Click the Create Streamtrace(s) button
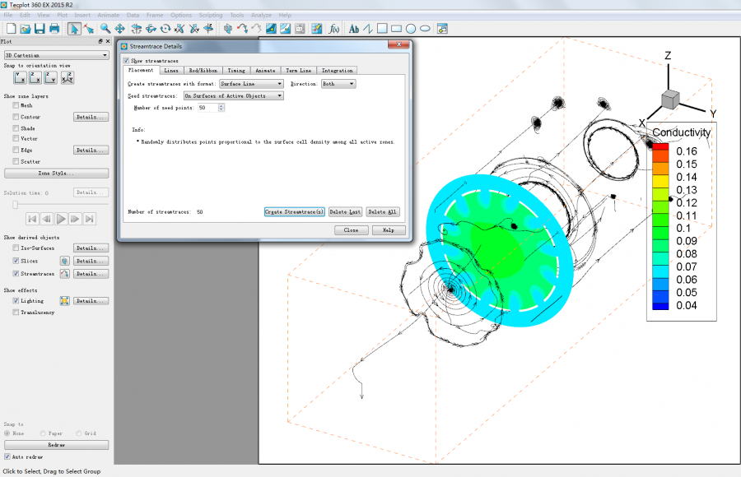This screenshot has width=741, height=477. [x=294, y=212]
